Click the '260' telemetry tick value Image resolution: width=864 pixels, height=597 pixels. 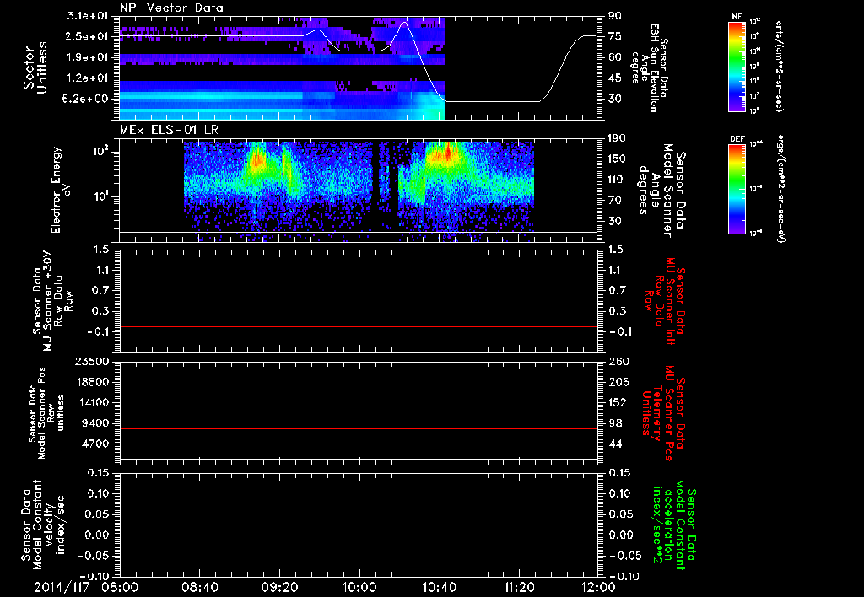click(x=618, y=362)
